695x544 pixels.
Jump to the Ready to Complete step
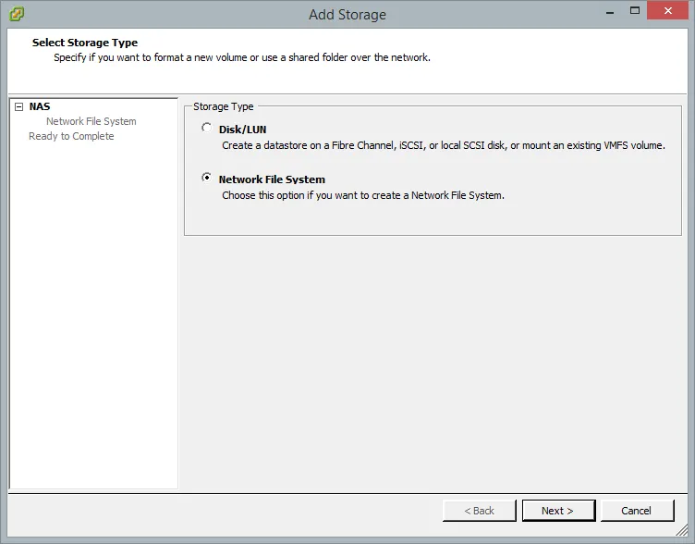pyautogui.click(x=71, y=136)
